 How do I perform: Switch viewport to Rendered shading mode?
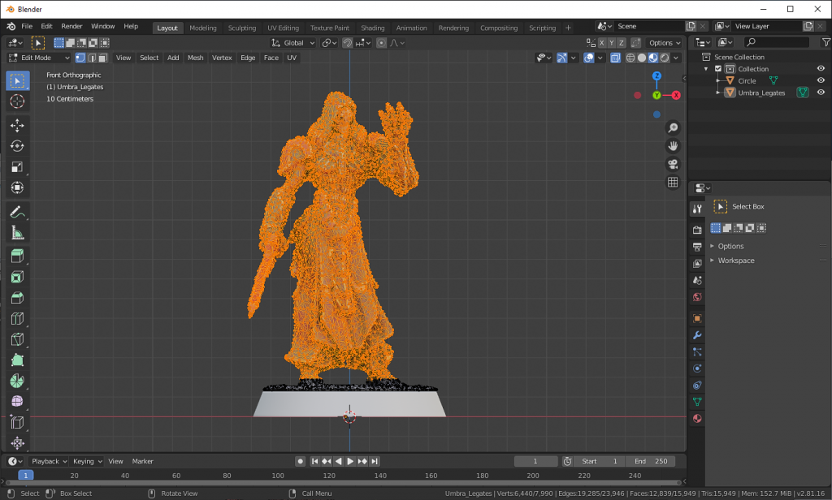pos(665,58)
